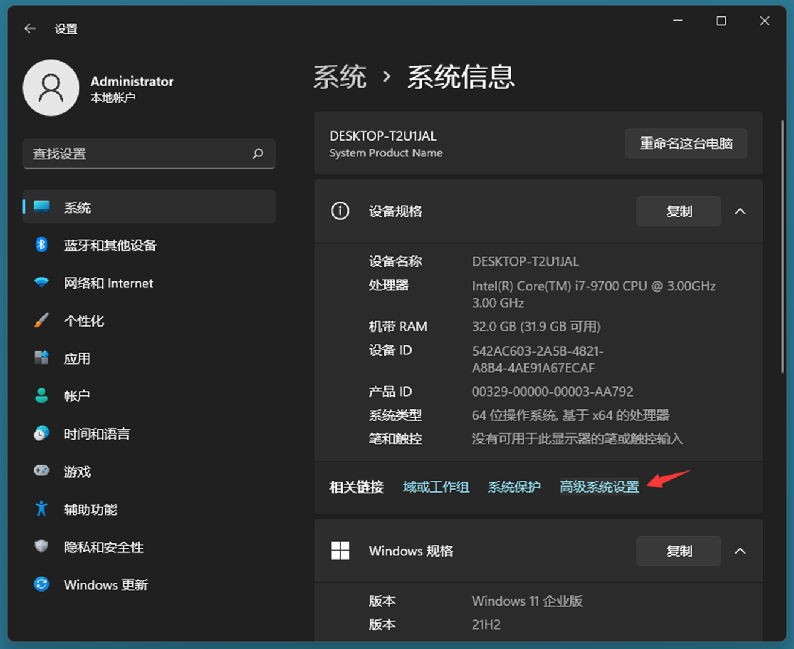The width and height of the screenshot is (794, 649).
Task: Maximize the 设置 window
Action: click(721, 21)
